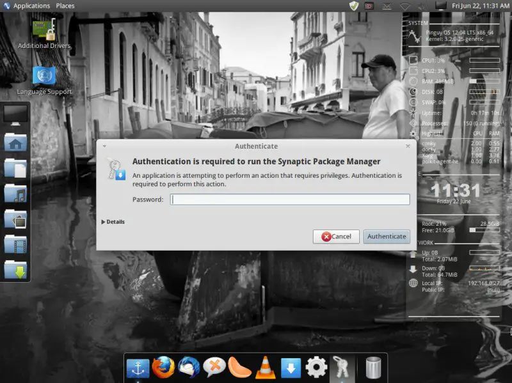Click the Authenticate dialog title bar
This screenshot has height=383, width=512.
257,146
